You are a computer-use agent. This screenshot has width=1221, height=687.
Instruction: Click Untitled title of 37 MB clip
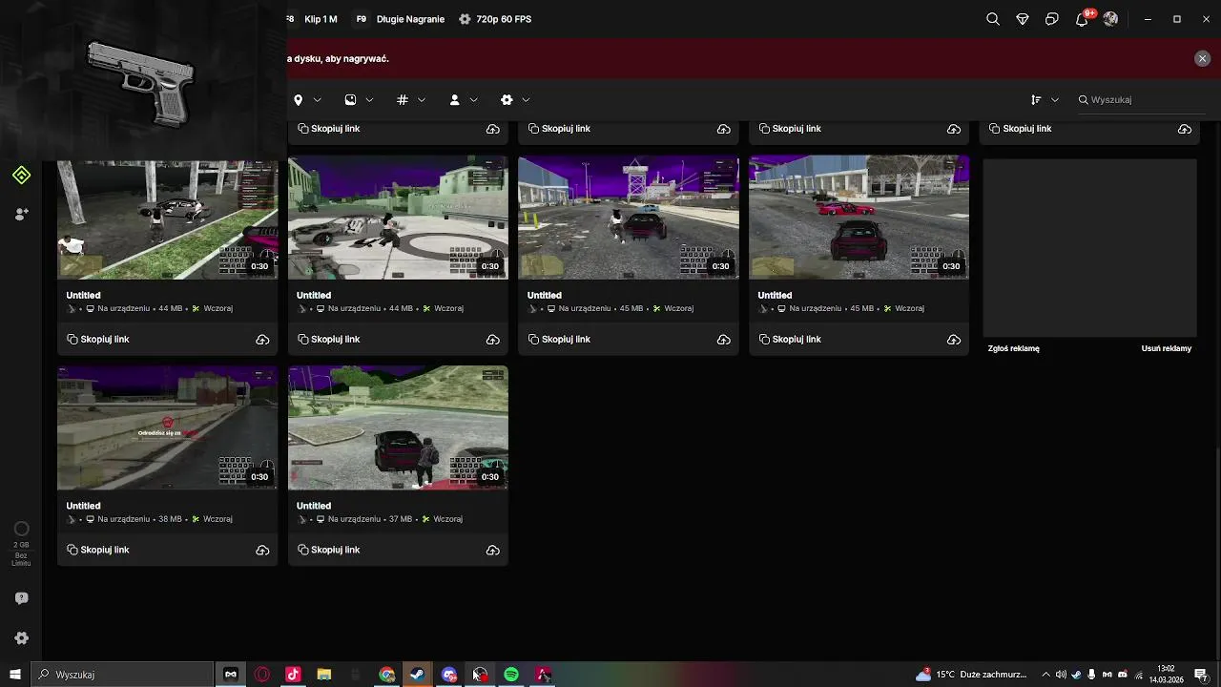(314, 506)
